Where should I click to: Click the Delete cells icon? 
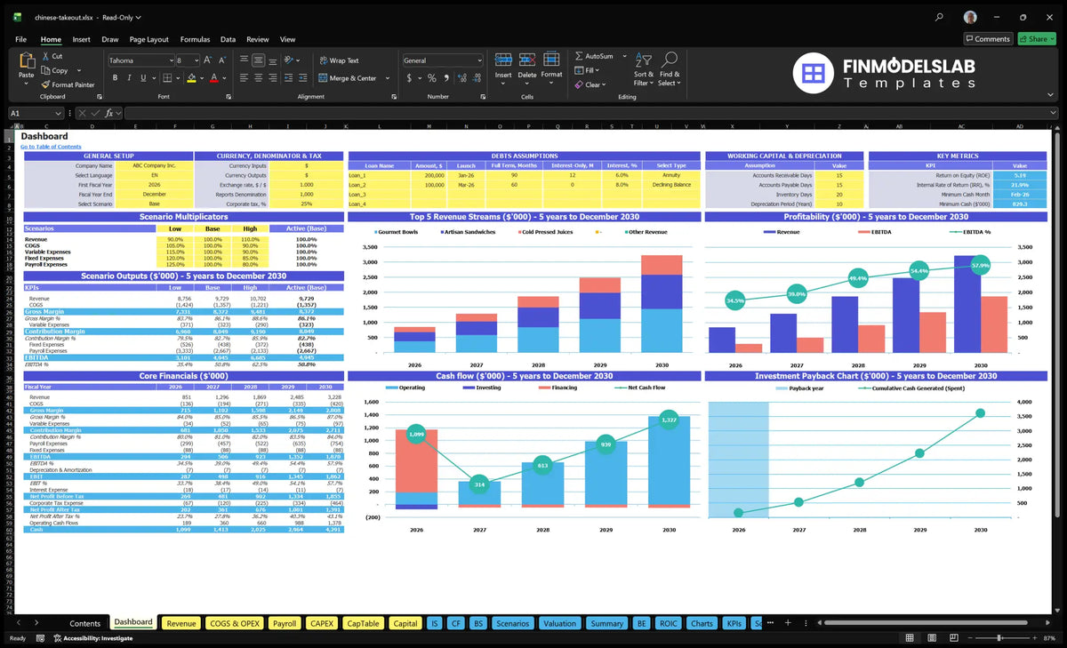527,60
